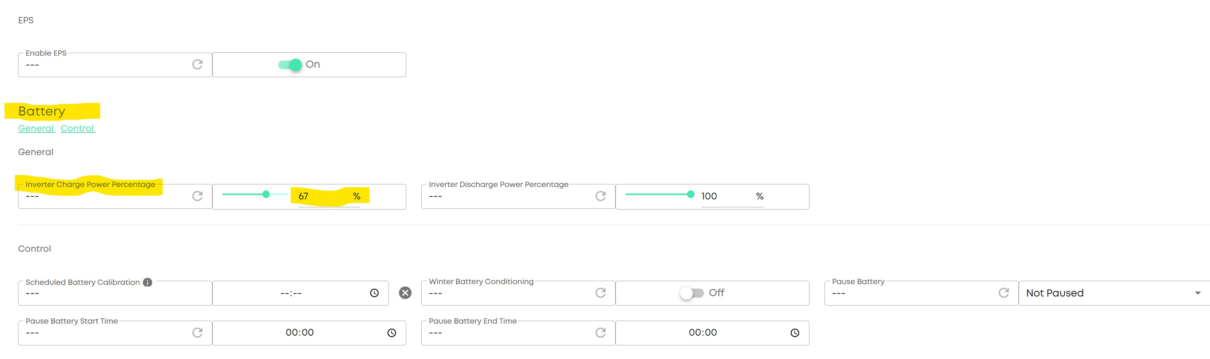The height and width of the screenshot is (359, 1210).
Task: Refresh the Pause Battery End Time
Action: point(600,333)
